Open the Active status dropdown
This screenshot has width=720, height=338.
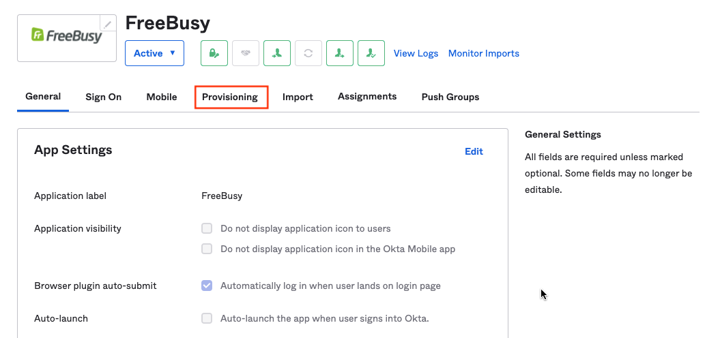pos(155,53)
